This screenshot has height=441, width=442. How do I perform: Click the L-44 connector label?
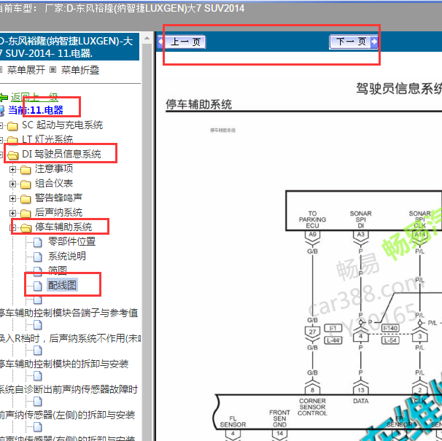tap(333, 340)
